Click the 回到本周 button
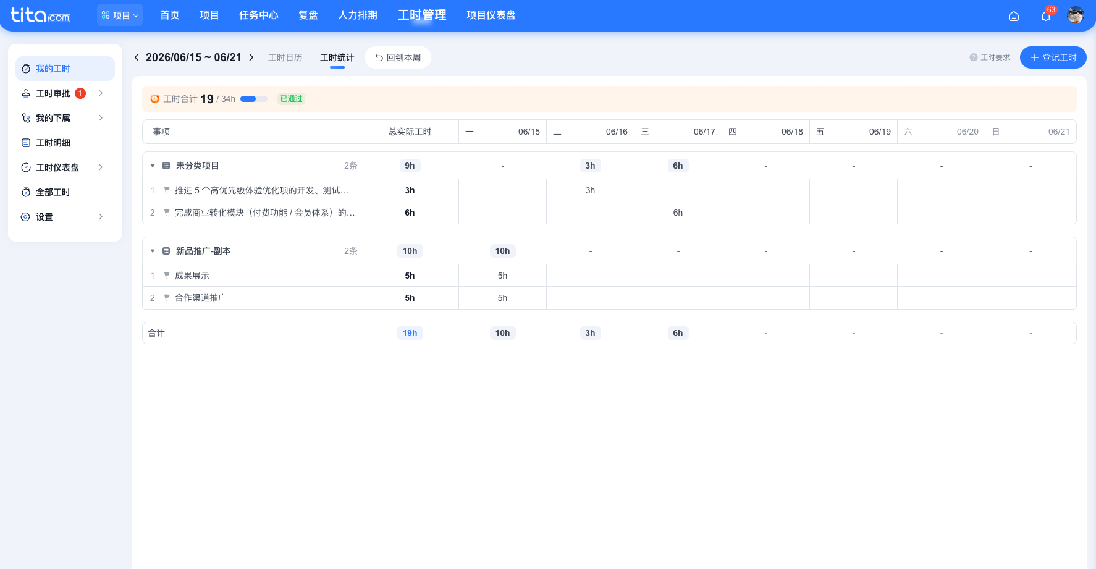Viewport: 1096px width, 569px height. [398, 57]
